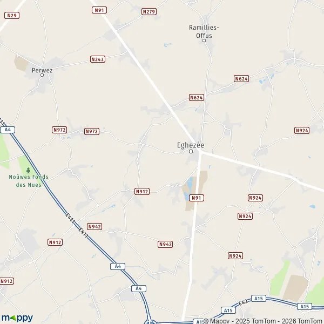Screen dimensions: 324x324
Task: Click the Perwez town name label
Action: click(42, 70)
